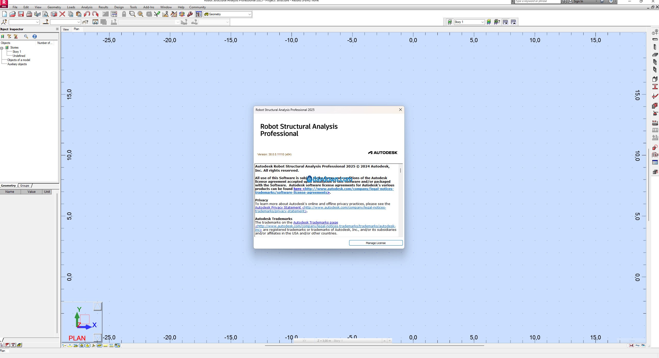The width and height of the screenshot is (659, 358).
Task: Open Job Preferences wrench icon
Action: 190,14
